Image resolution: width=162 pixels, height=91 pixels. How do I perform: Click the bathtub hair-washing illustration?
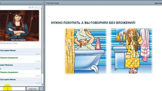tap(86, 51)
